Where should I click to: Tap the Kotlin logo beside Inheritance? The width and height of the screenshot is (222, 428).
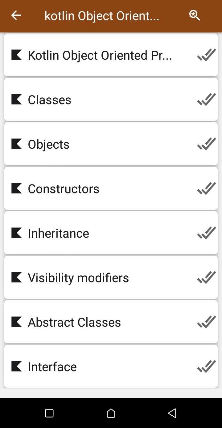pos(17,233)
